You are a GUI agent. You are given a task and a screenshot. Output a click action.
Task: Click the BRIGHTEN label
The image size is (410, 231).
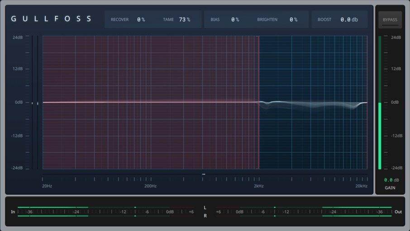(267, 19)
